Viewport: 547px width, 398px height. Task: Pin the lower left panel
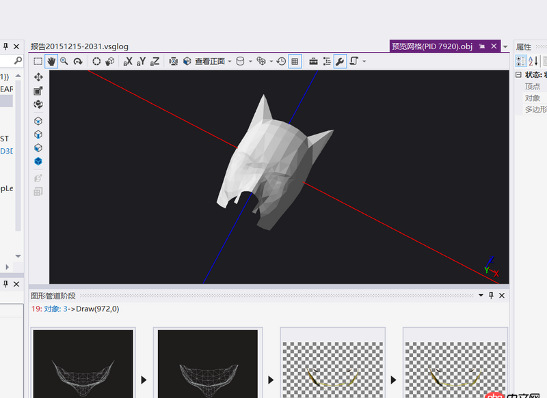click(6, 284)
